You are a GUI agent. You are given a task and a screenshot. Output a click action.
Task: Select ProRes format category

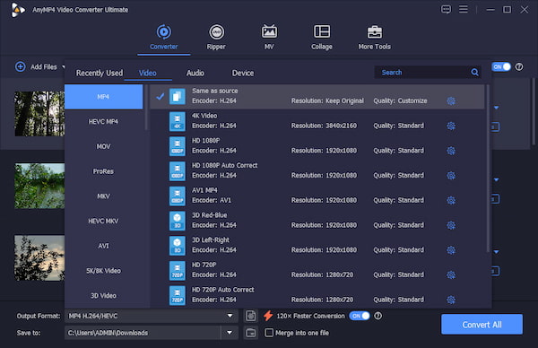click(104, 171)
